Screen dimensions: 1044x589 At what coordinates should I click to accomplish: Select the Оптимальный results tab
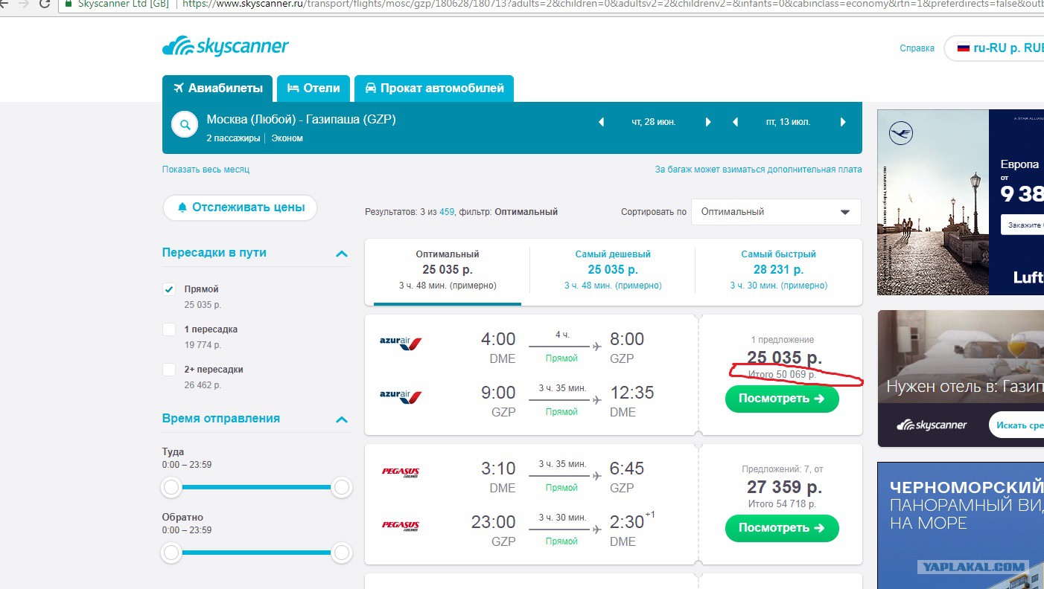pyautogui.click(x=448, y=271)
